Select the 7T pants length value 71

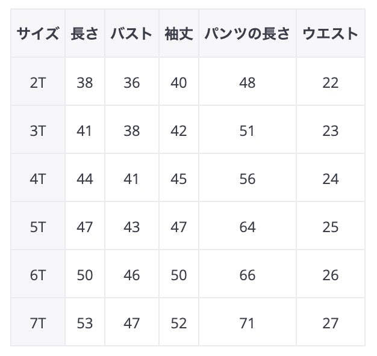(x=248, y=323)
